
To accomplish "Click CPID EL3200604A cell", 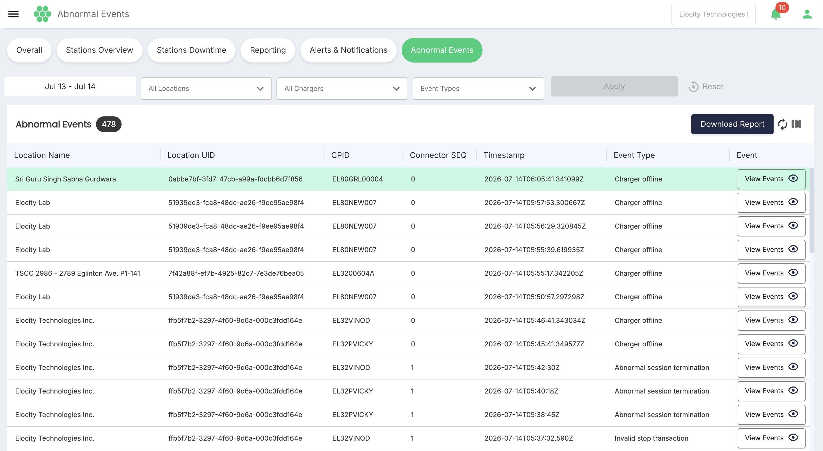I will [353, 273].
